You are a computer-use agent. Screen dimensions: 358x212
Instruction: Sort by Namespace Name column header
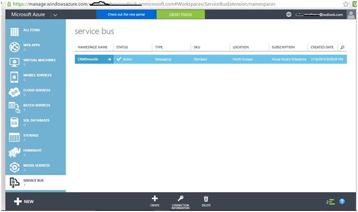(92, 47)
